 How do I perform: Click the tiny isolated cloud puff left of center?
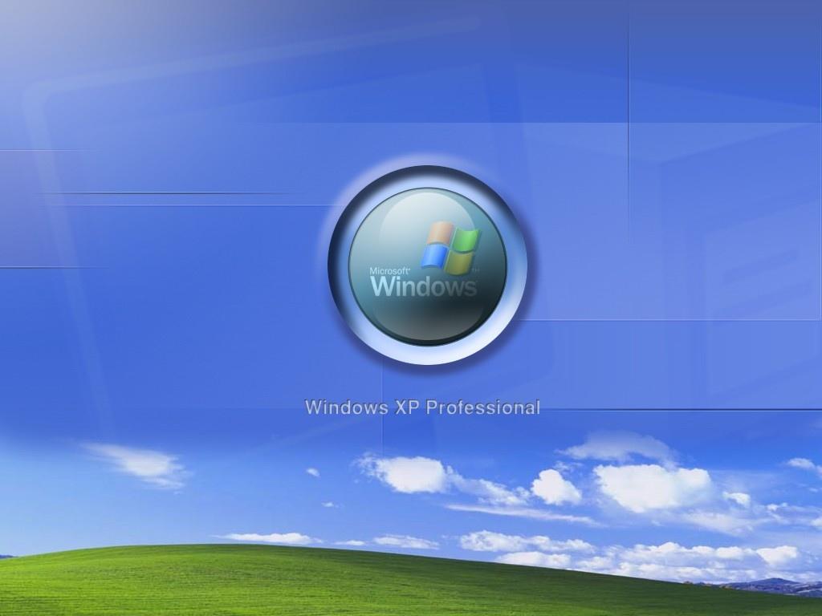(312, 472)
